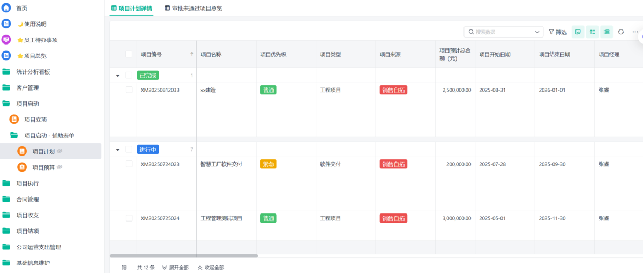Click the green comment-style toolbar icon
Viewport: 643px width, 273px height.
click(x=578, y=32)
